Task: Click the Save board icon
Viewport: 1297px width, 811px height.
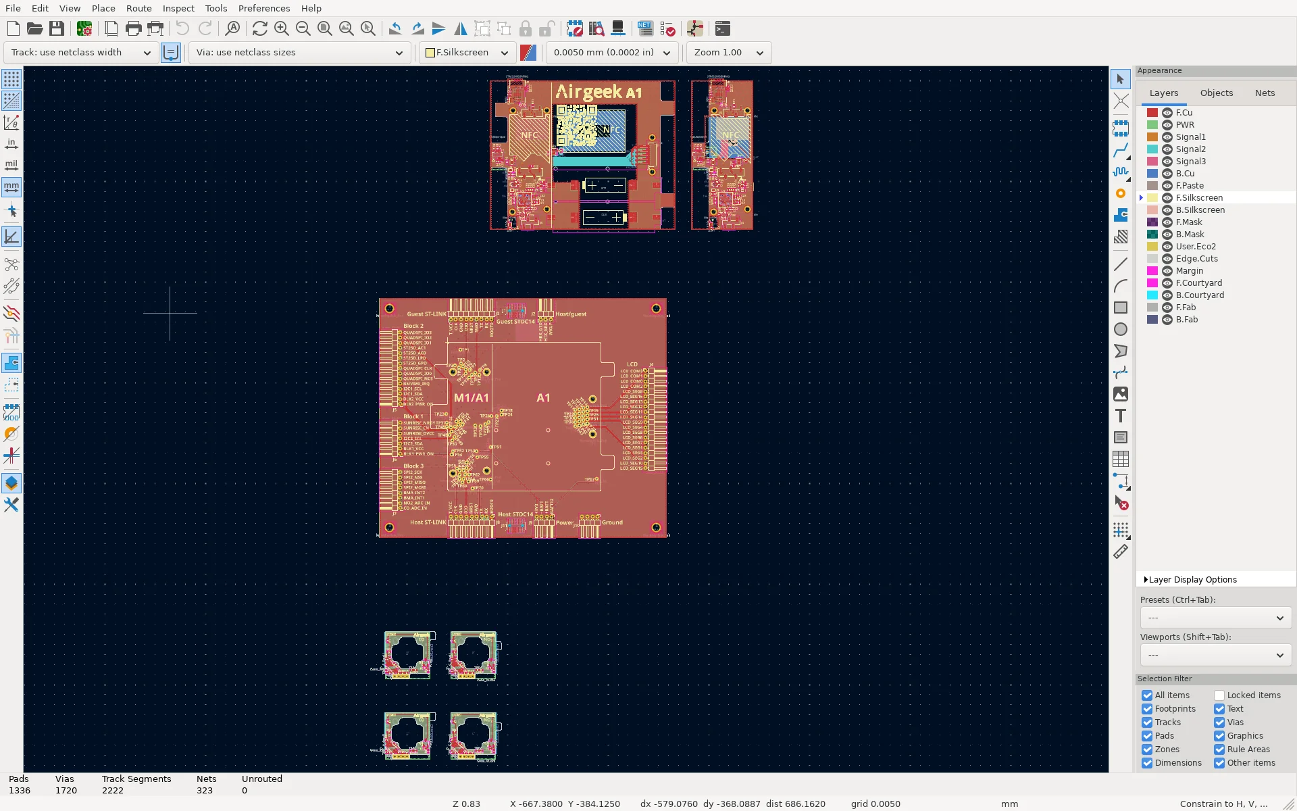Action: tap(57, 28)
